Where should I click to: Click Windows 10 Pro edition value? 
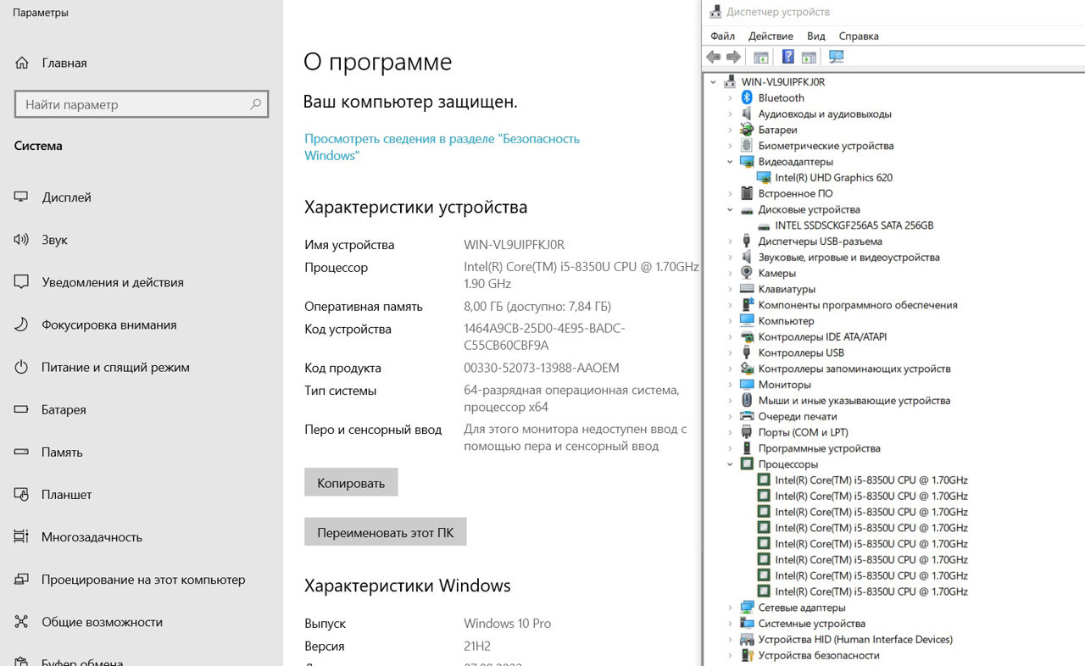tap(507, 623)
